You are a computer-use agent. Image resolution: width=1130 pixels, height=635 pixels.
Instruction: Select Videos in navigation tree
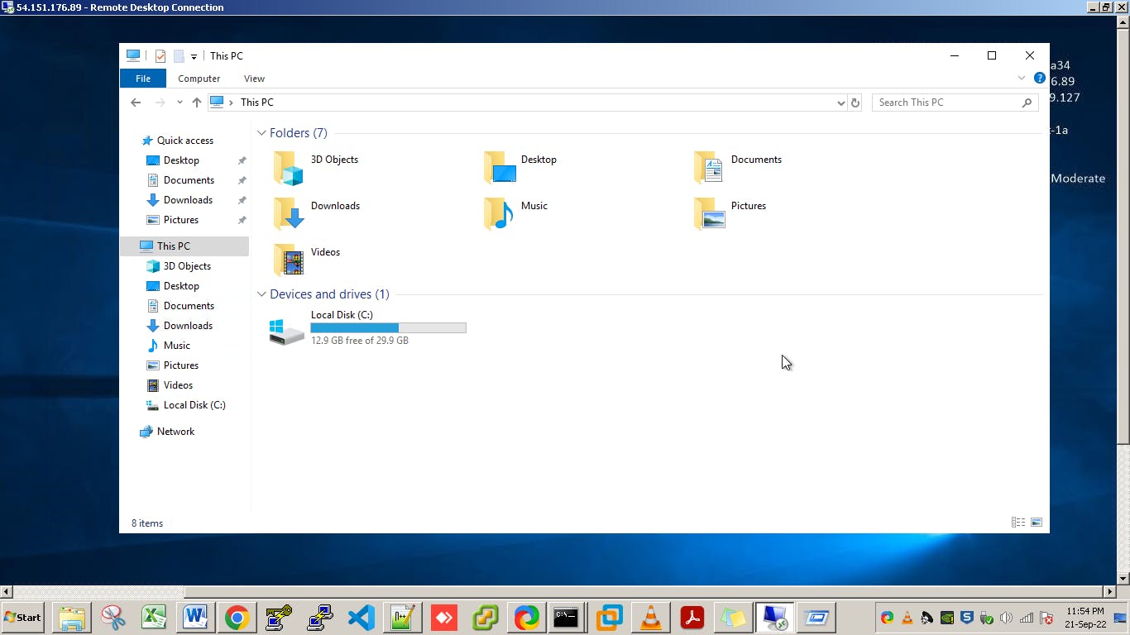[x=178, y=385]
